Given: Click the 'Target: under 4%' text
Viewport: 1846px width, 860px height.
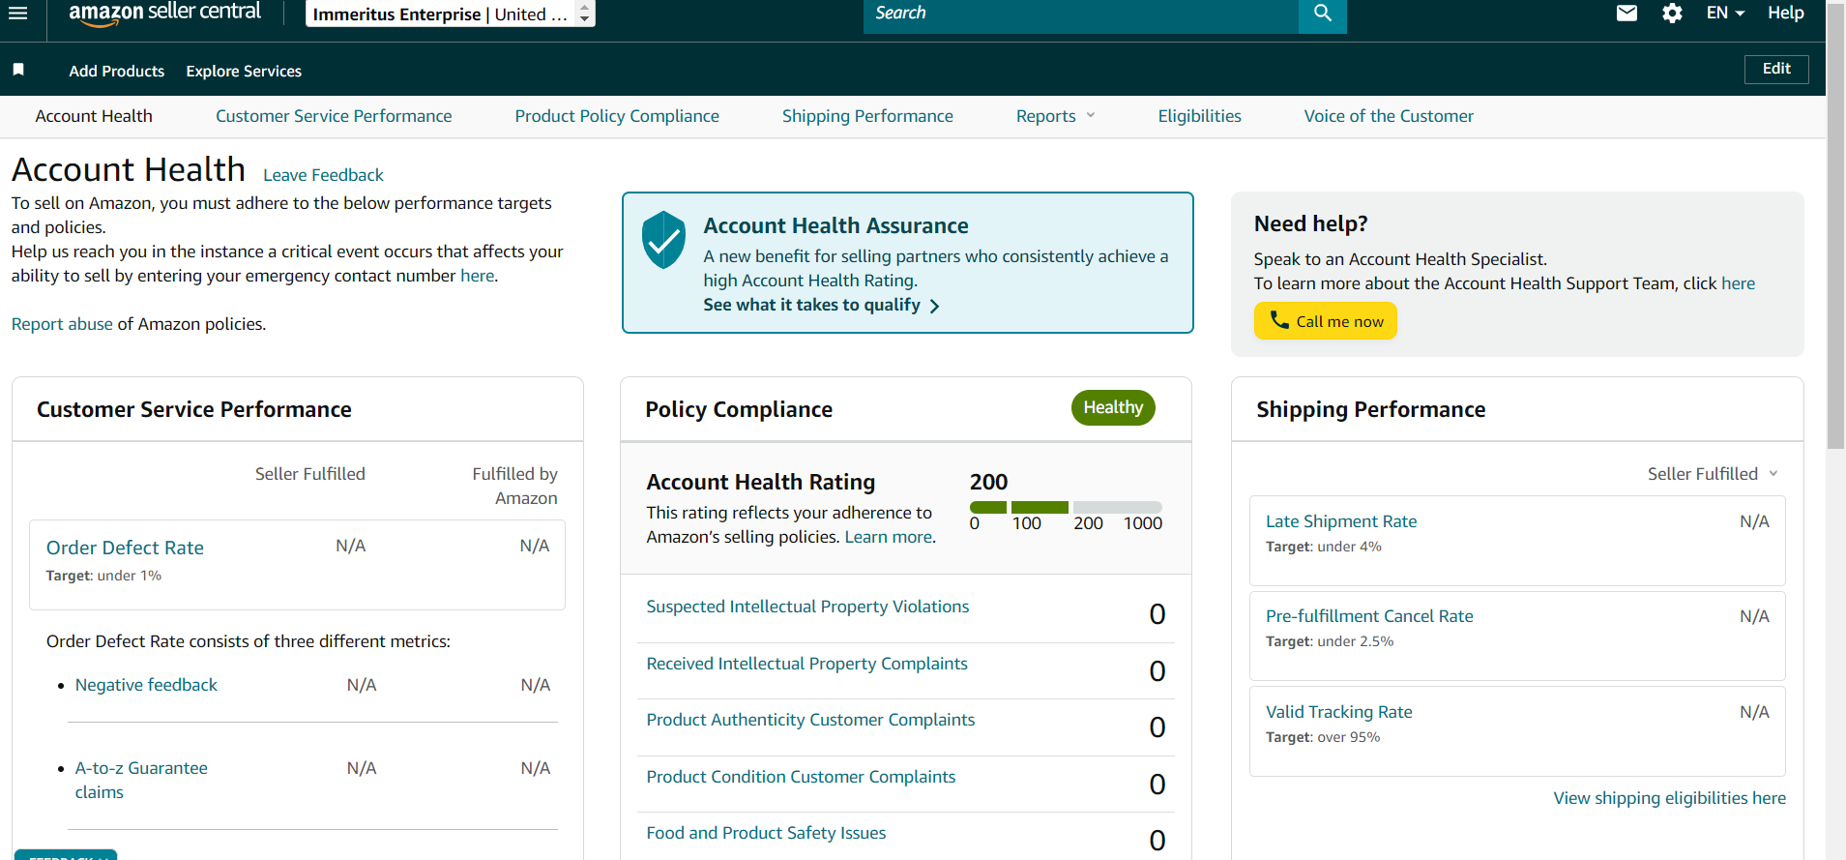Looking at the screenshot, I should point(1323,547).
